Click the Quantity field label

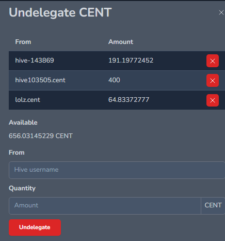pyautogui.click(x=22, y=188)
